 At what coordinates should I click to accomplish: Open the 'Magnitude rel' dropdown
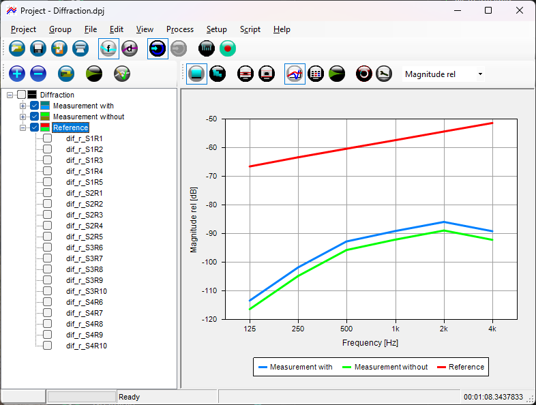[480, 74]
